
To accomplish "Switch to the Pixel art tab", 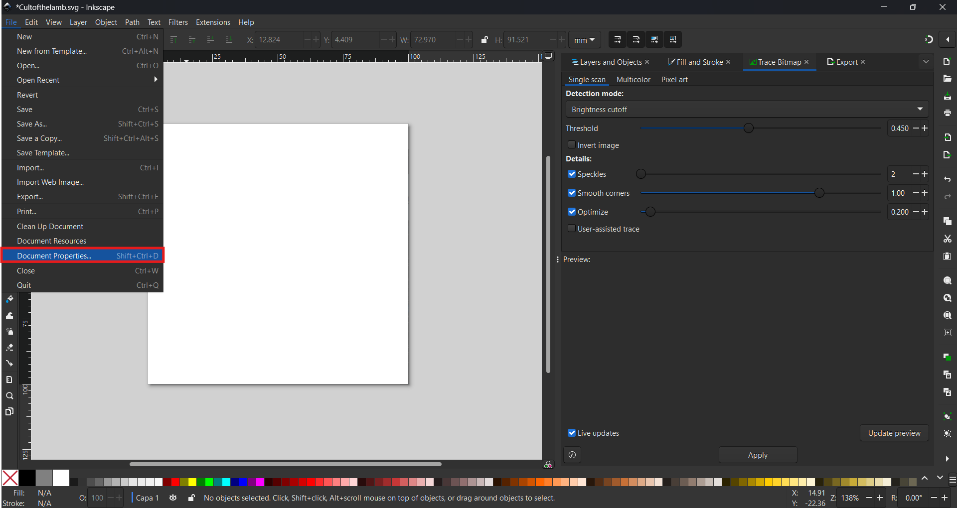I will [674, 80].
